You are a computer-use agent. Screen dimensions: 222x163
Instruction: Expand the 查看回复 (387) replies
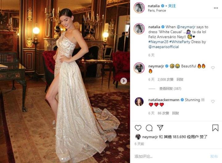[170, 89]
